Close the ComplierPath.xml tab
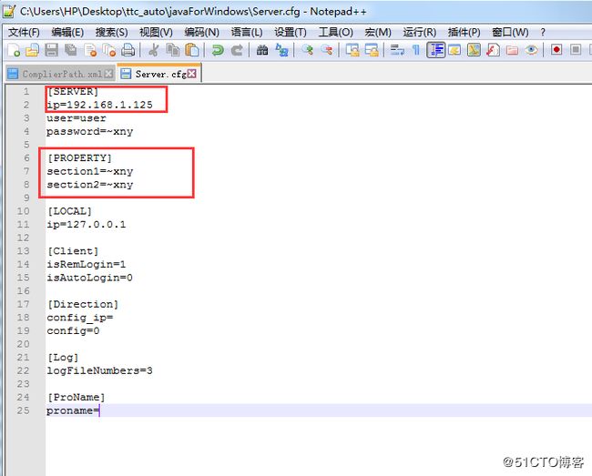 108,74
